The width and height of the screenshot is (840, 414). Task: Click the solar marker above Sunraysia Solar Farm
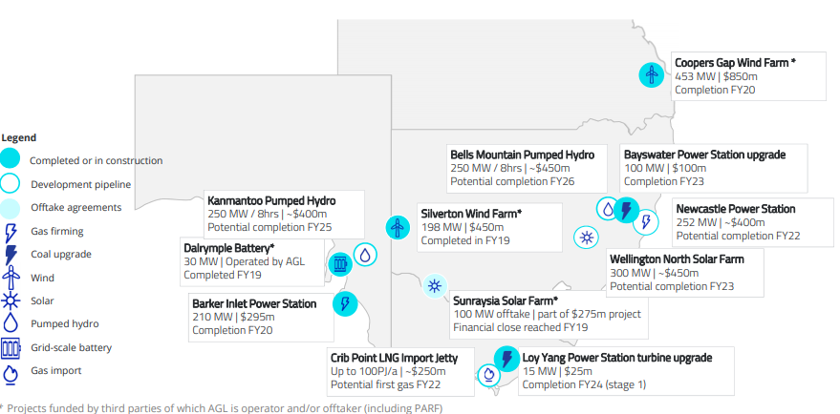click(x=435, y=286)
